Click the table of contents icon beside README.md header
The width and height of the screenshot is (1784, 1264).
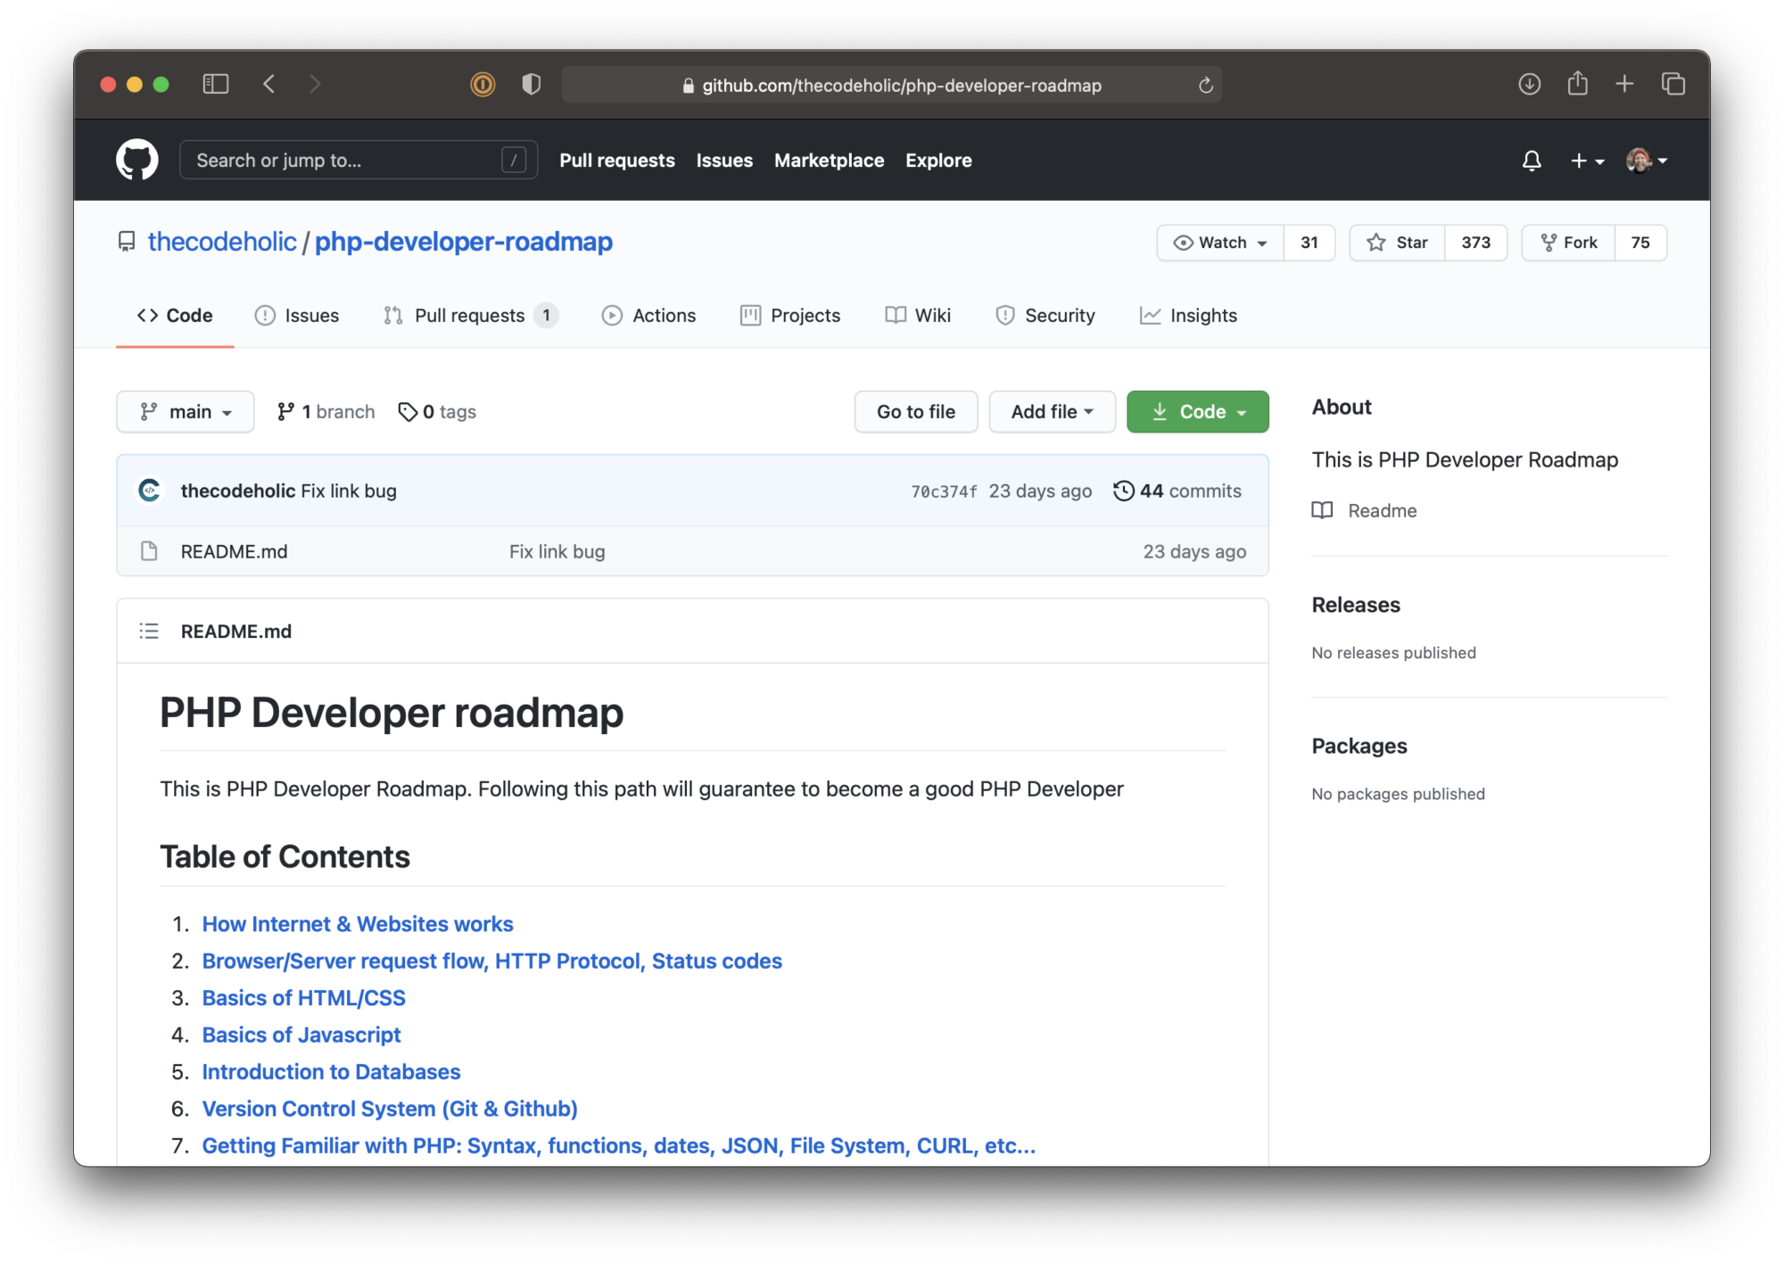tap(148, 631)
